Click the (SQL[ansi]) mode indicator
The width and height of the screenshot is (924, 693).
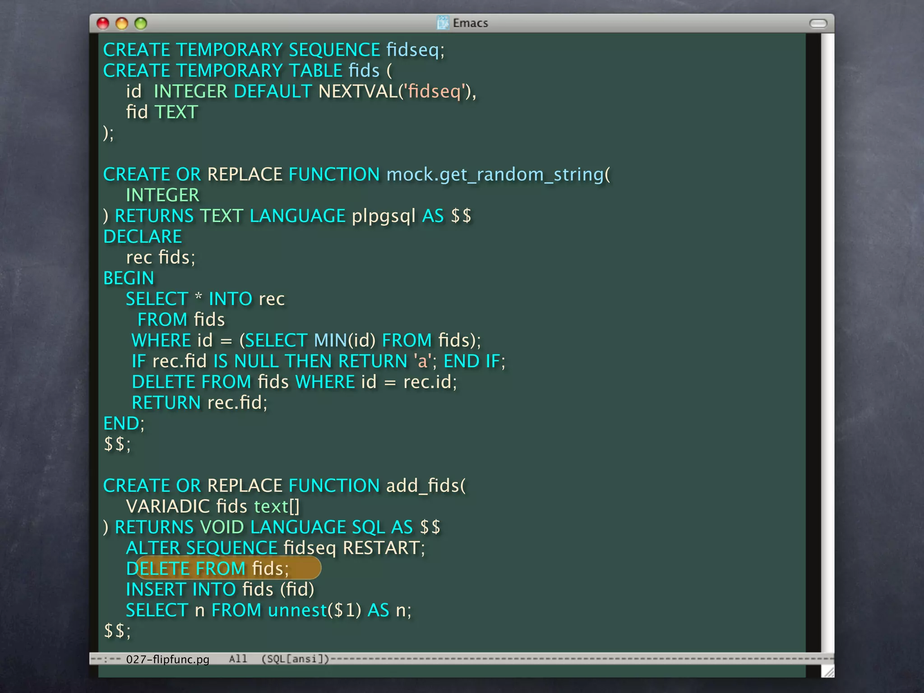296,659
